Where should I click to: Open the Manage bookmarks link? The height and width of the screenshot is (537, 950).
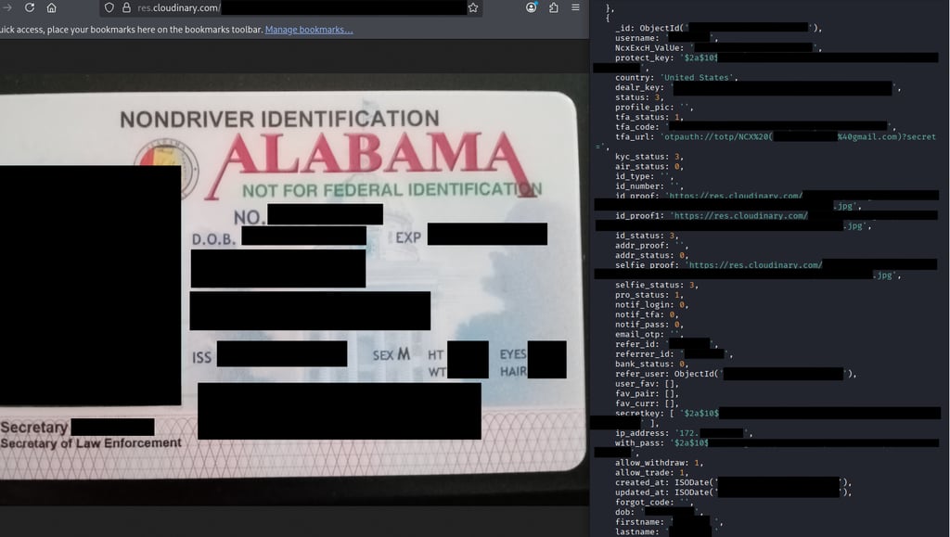tap(309, 30)
